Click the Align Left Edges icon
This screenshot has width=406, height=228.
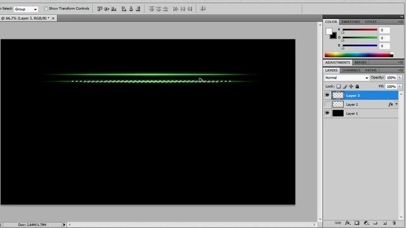tap(124, 9)
